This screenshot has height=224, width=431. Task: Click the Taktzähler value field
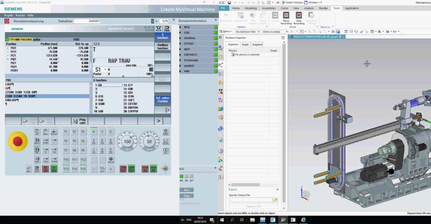click(x=87, y=21)
